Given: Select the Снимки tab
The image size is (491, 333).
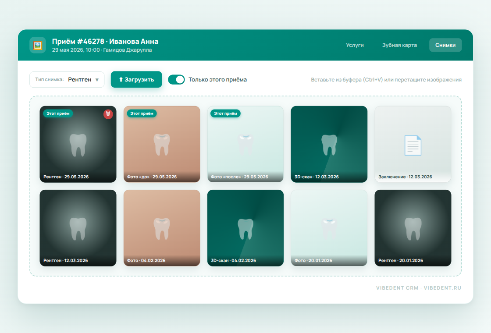Looking at the screenshot, I should pyautogui.click(x=445, y=45).
